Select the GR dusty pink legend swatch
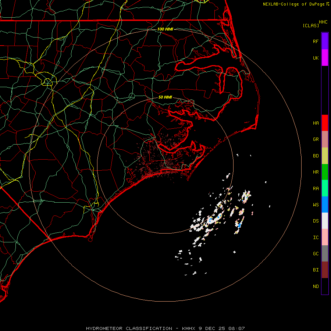Viewport: 331px width, 331px height. pos(325,139)
